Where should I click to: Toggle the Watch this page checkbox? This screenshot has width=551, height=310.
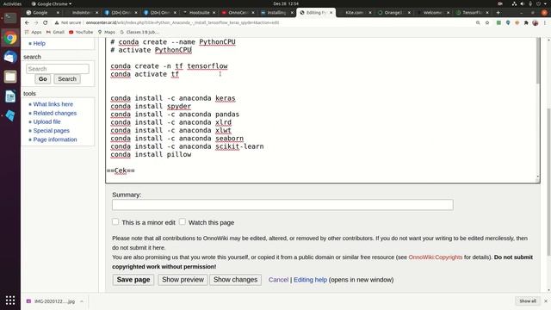coord(182,221)
